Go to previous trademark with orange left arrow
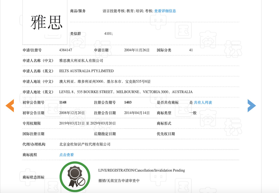 pos(10,106)
